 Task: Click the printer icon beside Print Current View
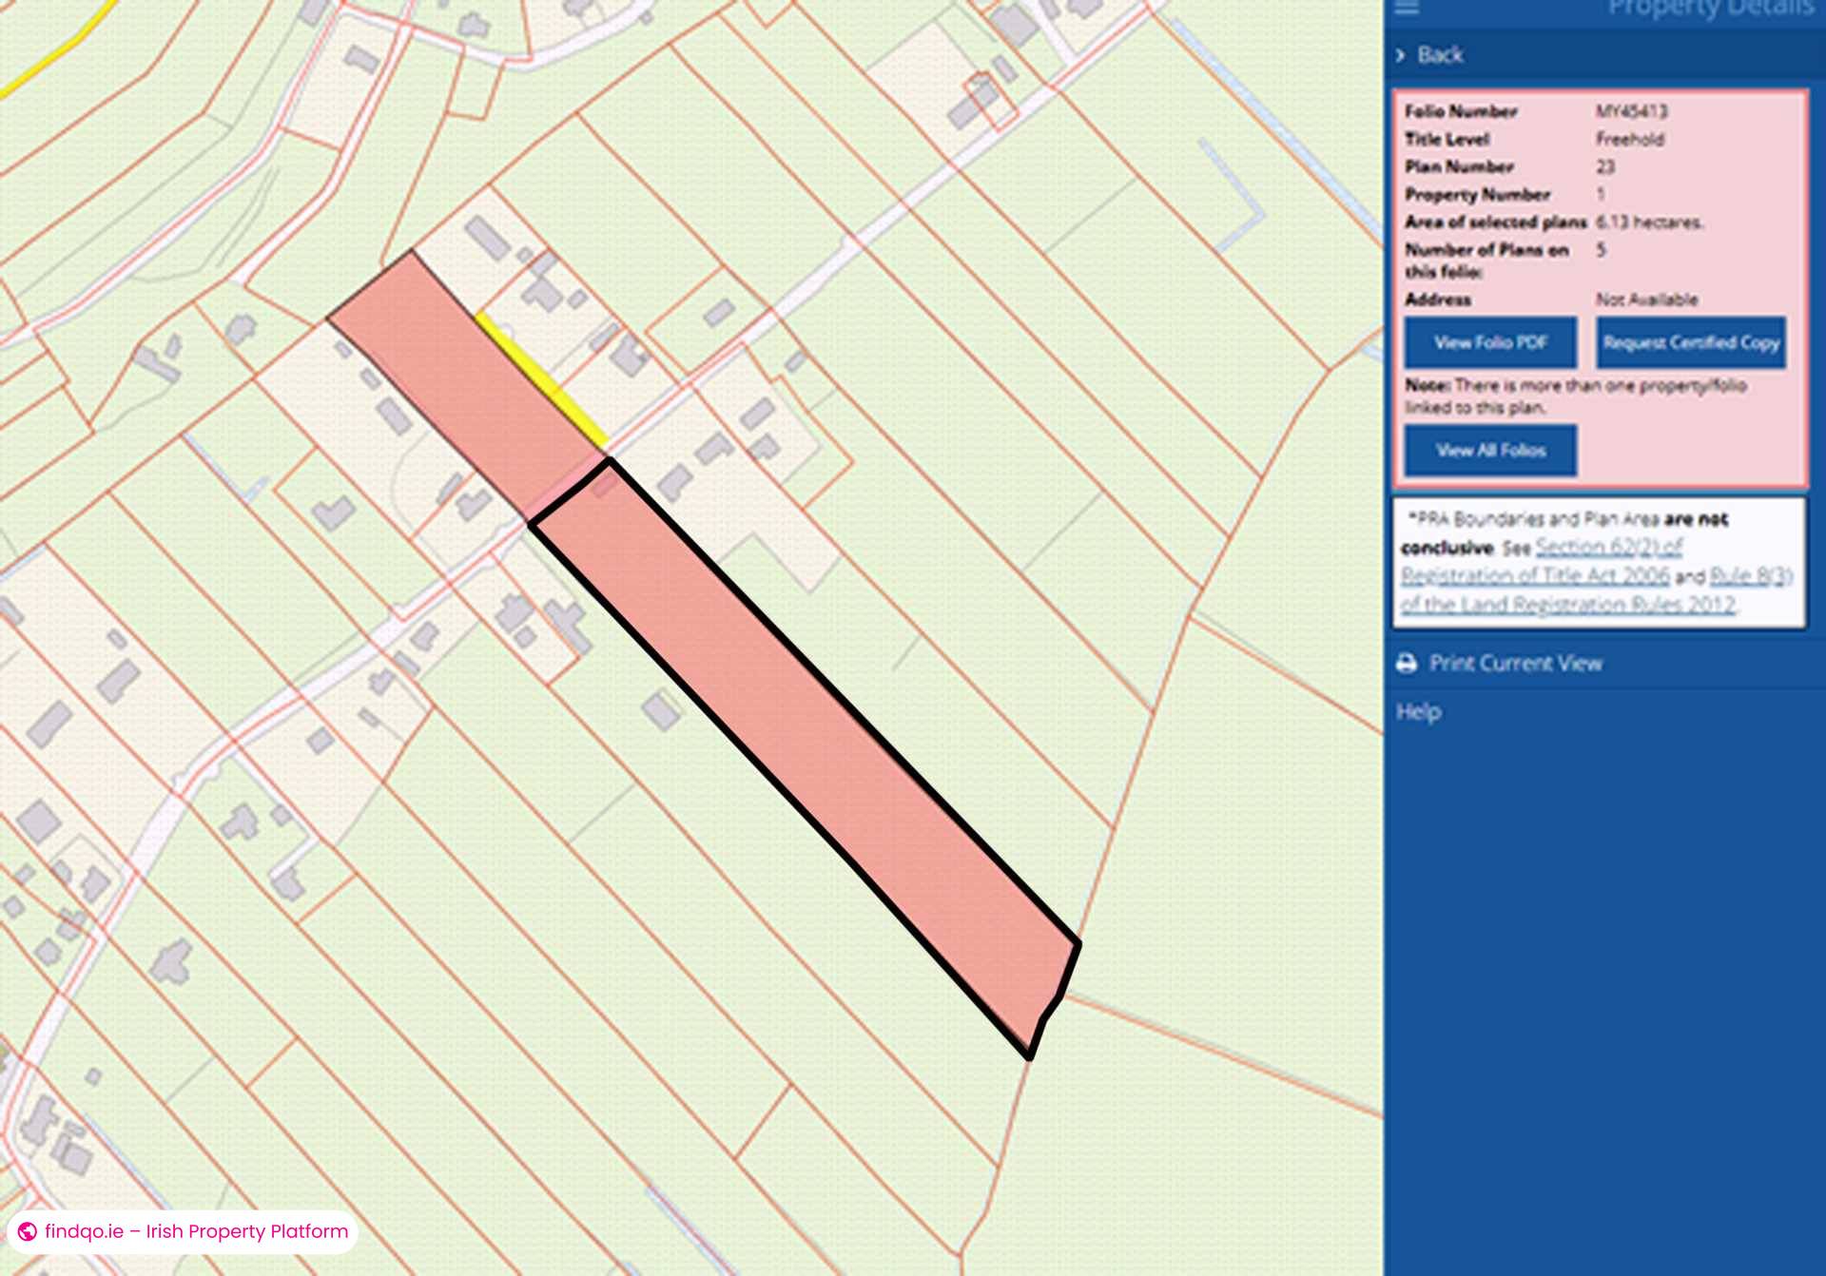tap(1407, 664)
